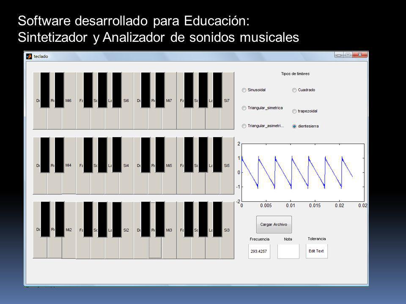Click the Cargar Archivo button
Image resolution: width=406 pixels, height=304 pixels.
(x=274, y=225)
